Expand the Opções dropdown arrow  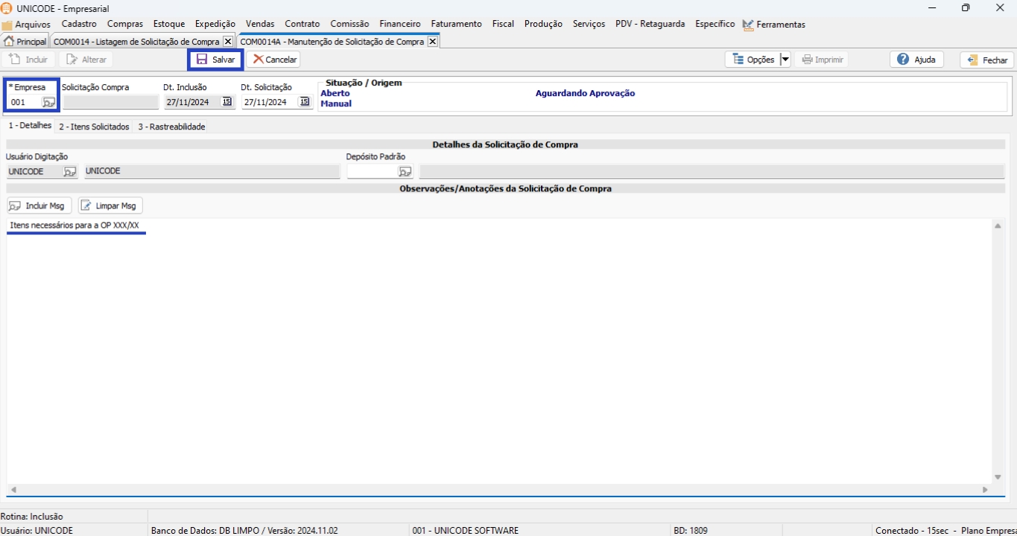785,60
